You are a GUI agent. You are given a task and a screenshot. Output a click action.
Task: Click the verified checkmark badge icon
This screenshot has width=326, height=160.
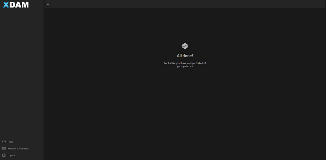point(185,46)
